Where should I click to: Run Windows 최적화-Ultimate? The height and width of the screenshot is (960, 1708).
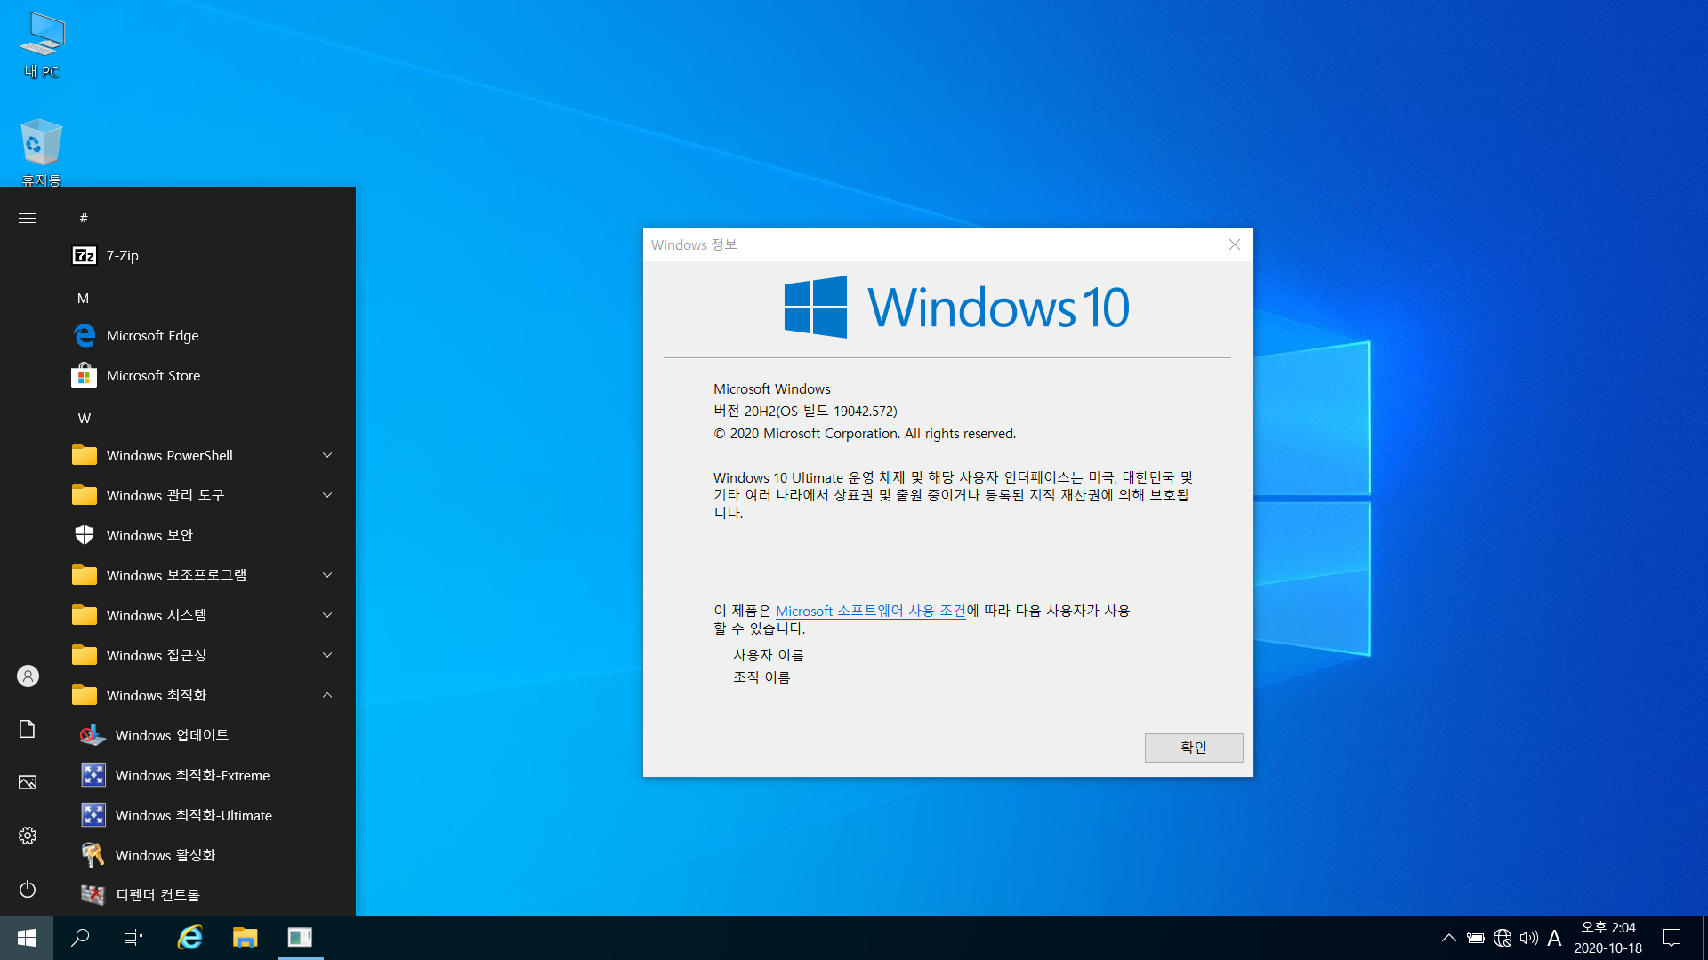(x=205, y=816)
